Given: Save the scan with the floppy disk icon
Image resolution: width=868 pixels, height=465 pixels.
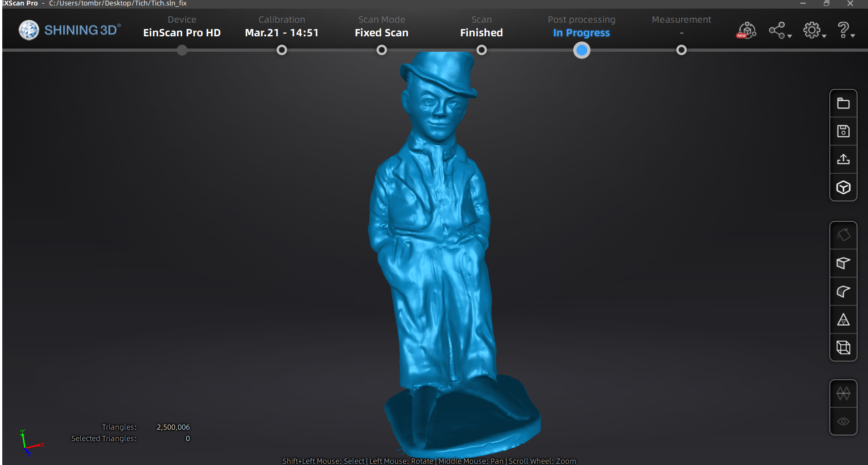Looking at the screenshot, I should [843, 132].
